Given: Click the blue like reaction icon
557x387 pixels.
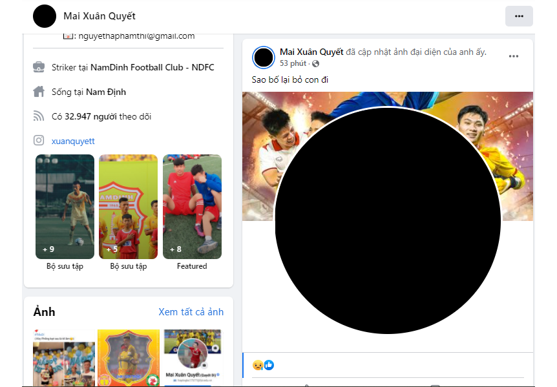Looking at the screenshot, I should point(269,364).
